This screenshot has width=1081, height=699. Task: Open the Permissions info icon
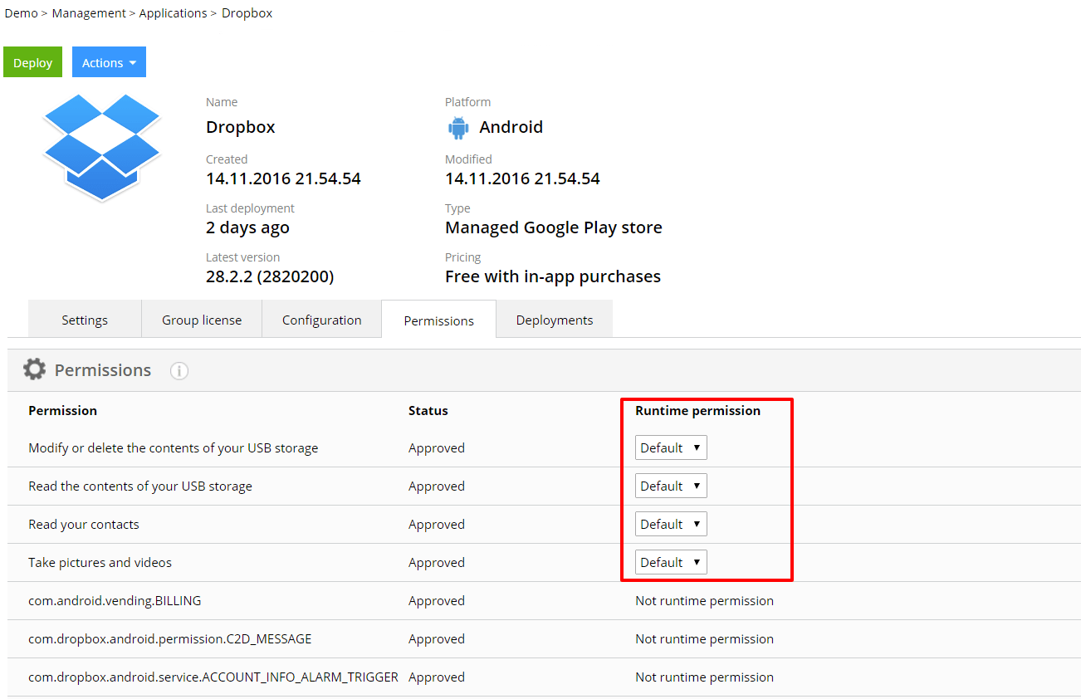coord(179,371)
